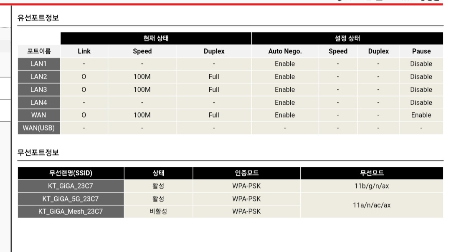The width and height of the screenshot is (451, 252).
Task: Select the Pause column header
Action: click(421, 51)
